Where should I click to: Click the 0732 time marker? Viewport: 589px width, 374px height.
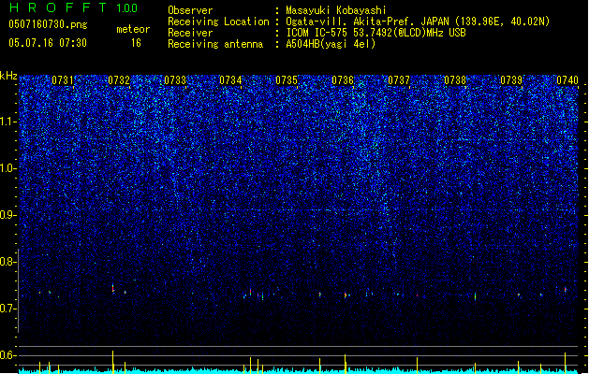tap(119, 80)
